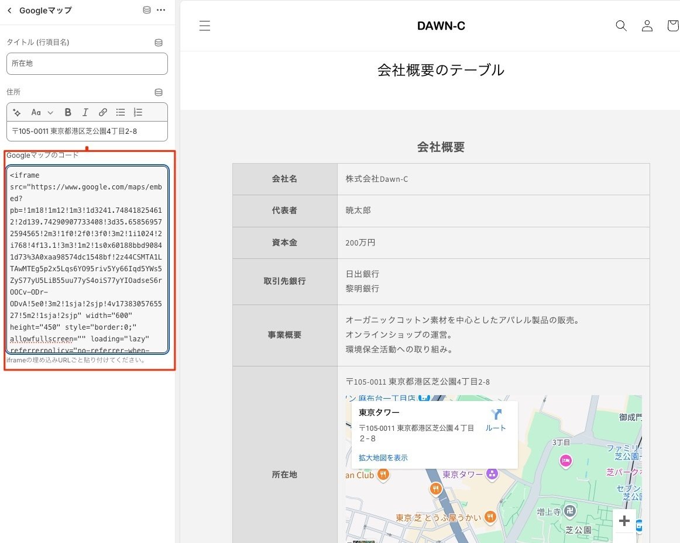Apply numbered list in 住所 editor
The height and width of the screenshot is (543, 680).
tap(138, 113)
